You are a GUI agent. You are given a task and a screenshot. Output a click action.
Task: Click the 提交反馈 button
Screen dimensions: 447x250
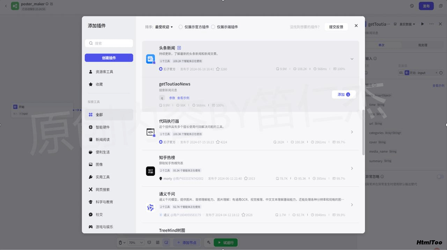[336, 27]
